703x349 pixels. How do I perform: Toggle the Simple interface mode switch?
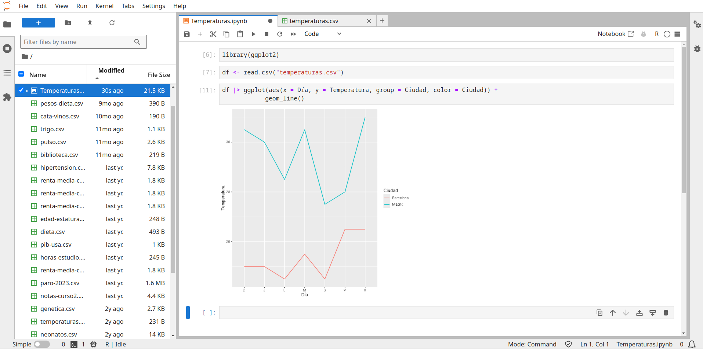(x=42, y=344)
